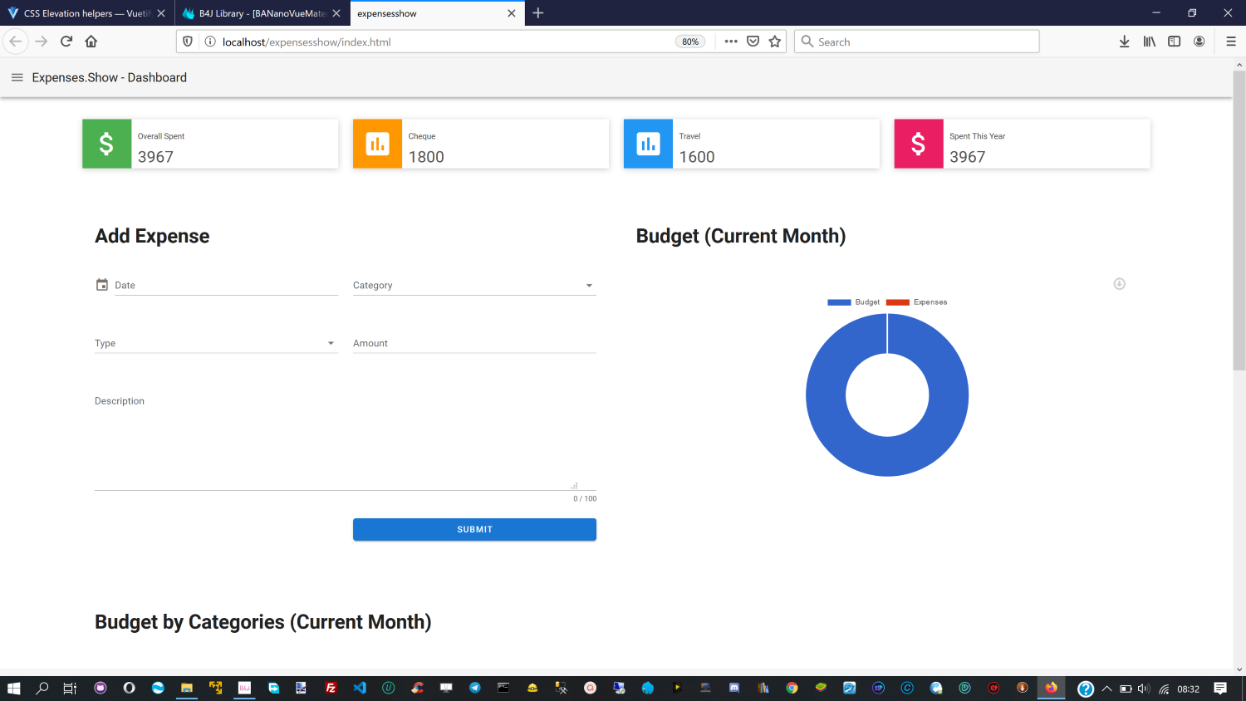Open Task View on the taskbar
This screenshot has height=701, width=1246.
[70, 688]
